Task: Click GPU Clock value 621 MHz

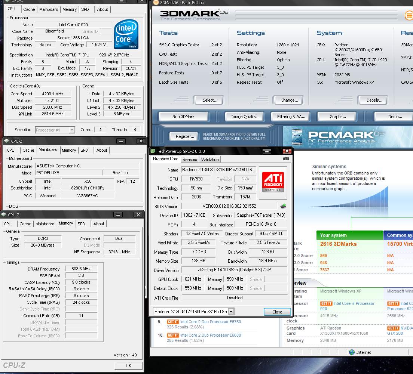Action: [193, 279]
